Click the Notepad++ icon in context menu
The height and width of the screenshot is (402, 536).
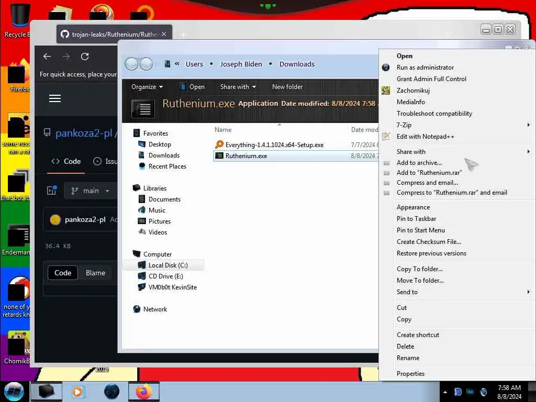point(386,136)
